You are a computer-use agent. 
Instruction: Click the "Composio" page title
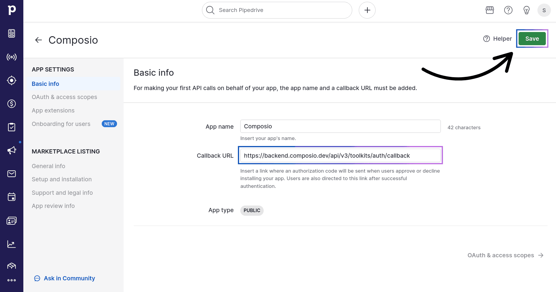[x=73, y=40]
